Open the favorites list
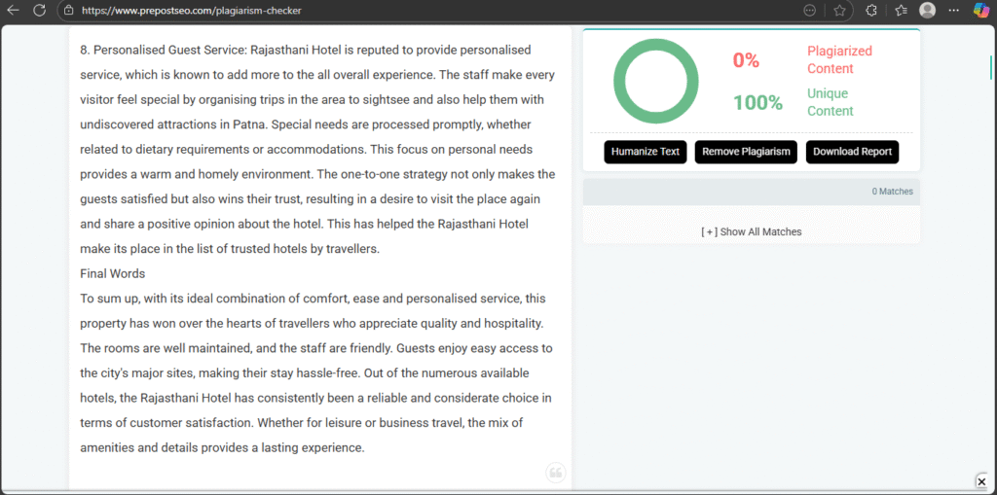The height and width of the screenshot is (495, 997). (x=901, y=10)
